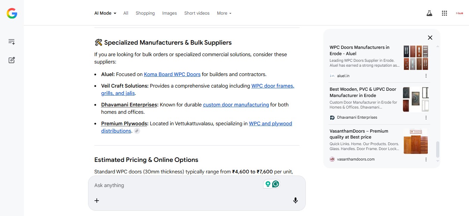Click the sources panel scroll down arrow

tap(438, 161)
